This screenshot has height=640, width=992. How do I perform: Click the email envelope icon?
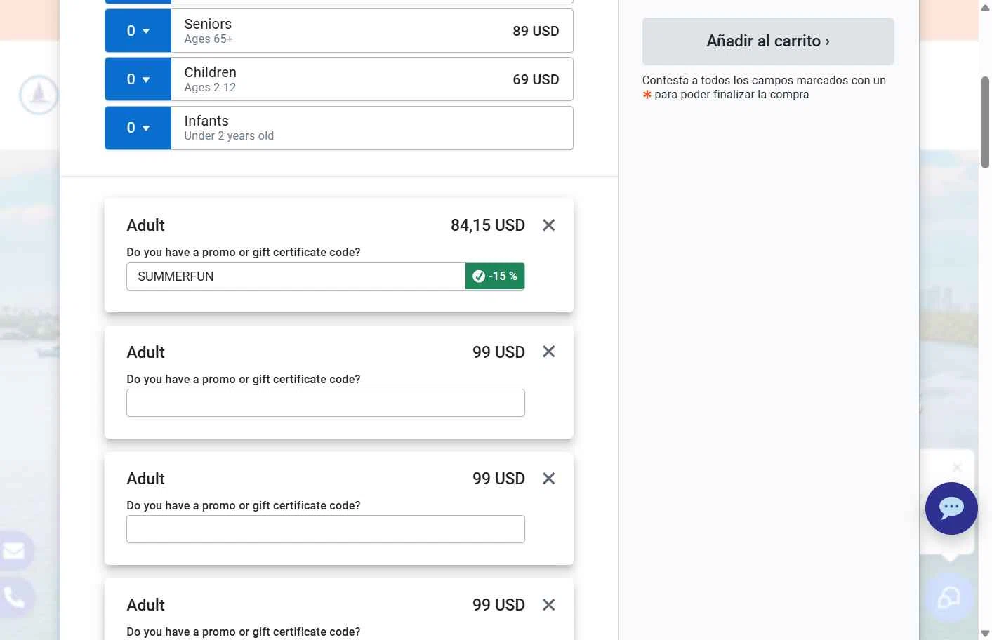(14, 552)
